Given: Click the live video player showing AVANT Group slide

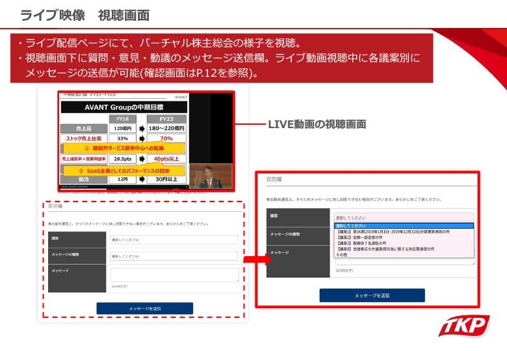Looking at the screenshot, I should 146,141.
